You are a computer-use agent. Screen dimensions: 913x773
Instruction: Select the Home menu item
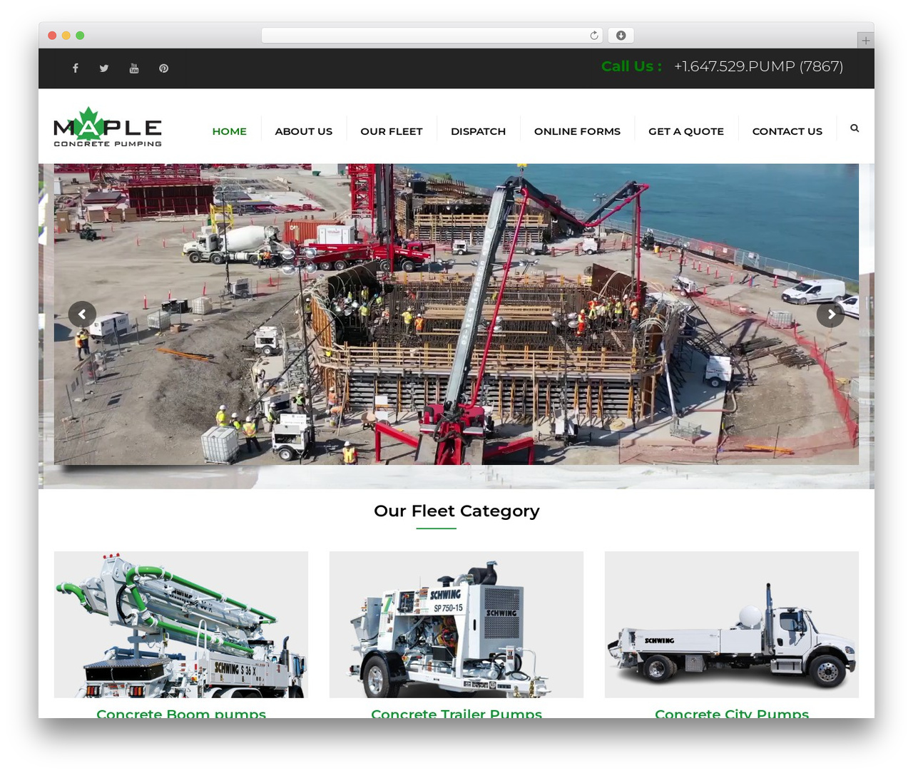coord(230,131)
